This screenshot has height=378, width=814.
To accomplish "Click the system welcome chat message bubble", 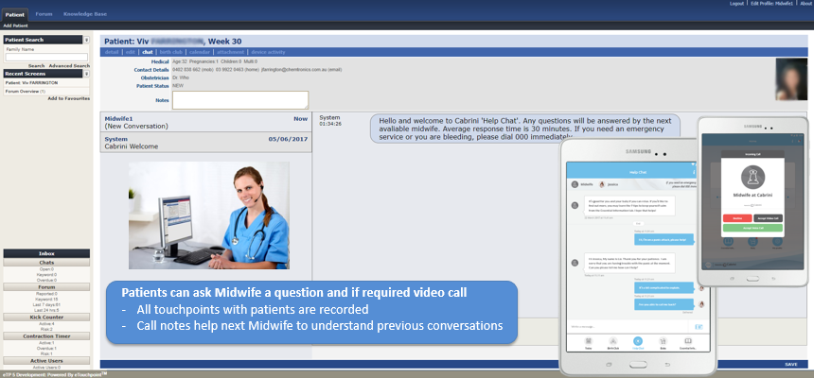I will (x=524, y=128).
